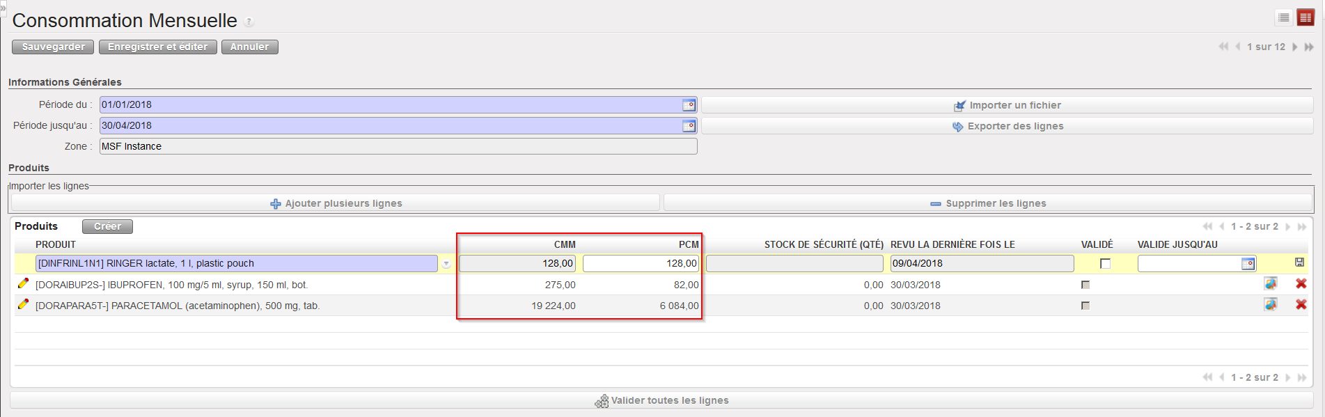Toggle the Validé checkbox on IBUPROFEN row
Image resolution: width=1325 pixels, height=417 pixels.
tap(1085, 285)
